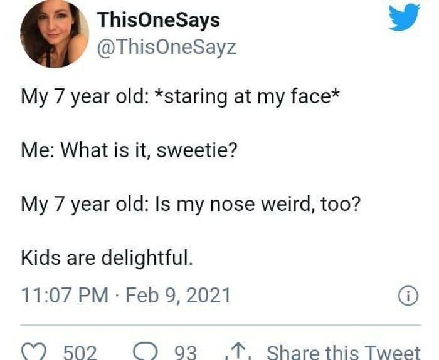439x360 pixels.
Task: Click the reply speech bubble icon
Action: point(146,351)
